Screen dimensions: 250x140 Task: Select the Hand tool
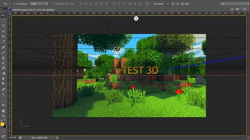pos(3,110)
